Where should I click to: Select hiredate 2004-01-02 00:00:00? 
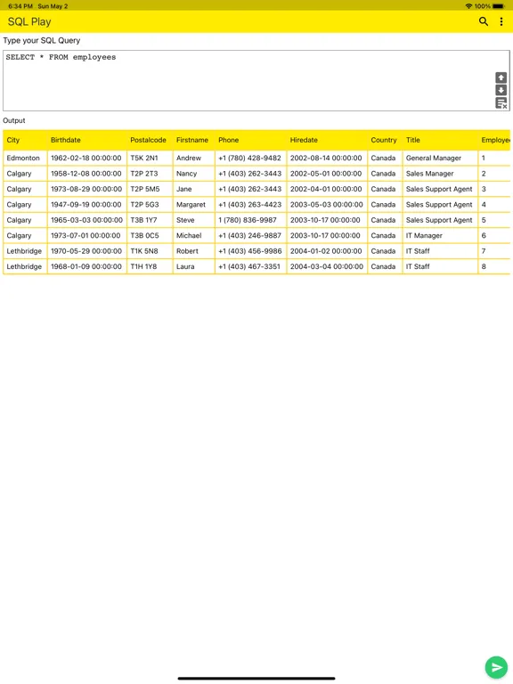[327, 251]
